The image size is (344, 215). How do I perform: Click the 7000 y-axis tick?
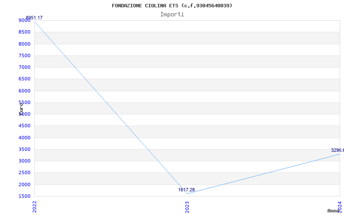(25, 67)
